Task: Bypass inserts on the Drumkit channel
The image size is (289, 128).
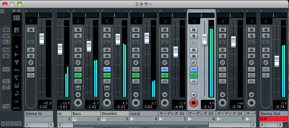Action: click(x=107, y=69)
